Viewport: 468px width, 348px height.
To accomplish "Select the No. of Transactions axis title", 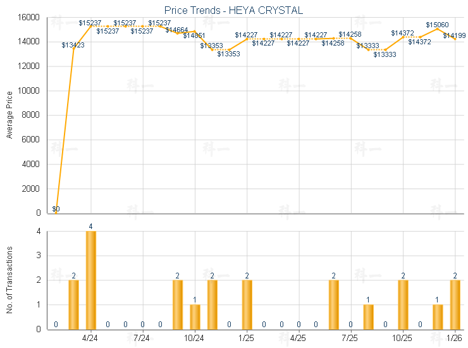I will pyautogui.click(x=9, y=280).
